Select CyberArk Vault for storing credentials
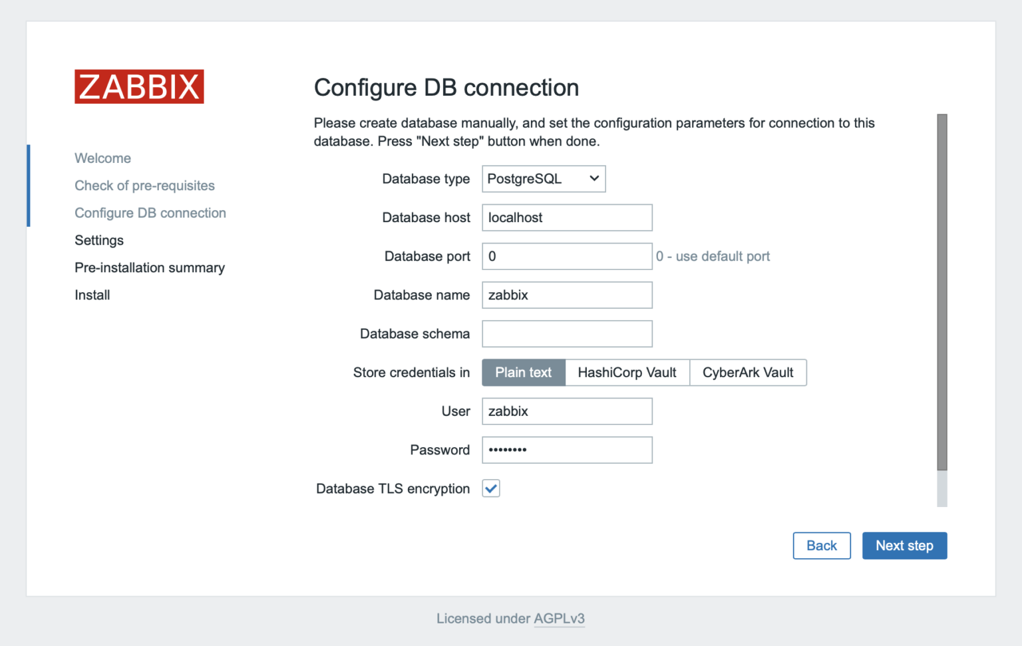Viewport: 1022px width, 646px height. (748, 373)
